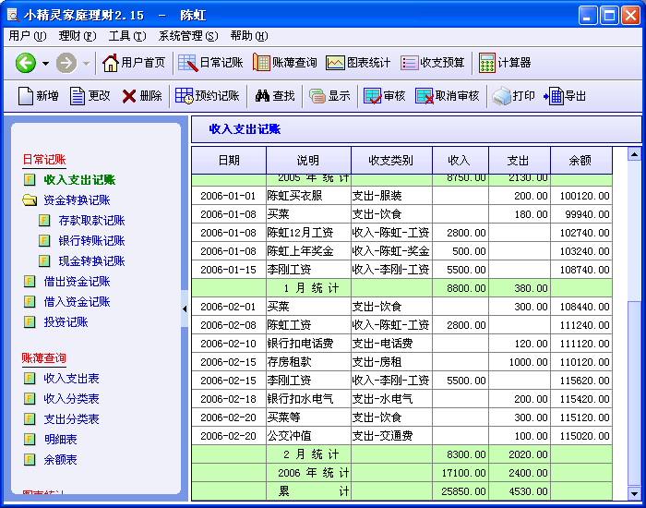The height and width of the screenshot is (508, 646).
Task: Collapse the 资金转换记账 folder tree
Action: 30,200
